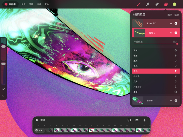The height and width of the screenshot is (137, 183).
Task: Jump to frame 18 in timeline
Action: [115, 130]
